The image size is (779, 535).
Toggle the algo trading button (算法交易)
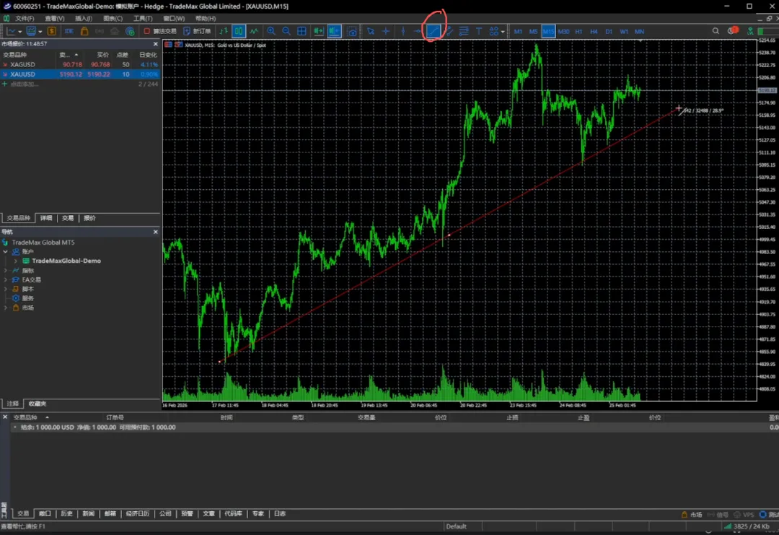point(159,31)
